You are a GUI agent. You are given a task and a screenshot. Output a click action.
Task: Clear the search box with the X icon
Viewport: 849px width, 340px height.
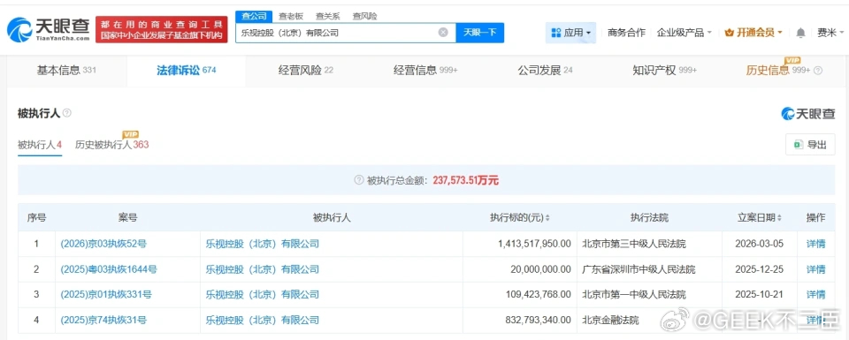pyautogui.click(x=443, y=33)
